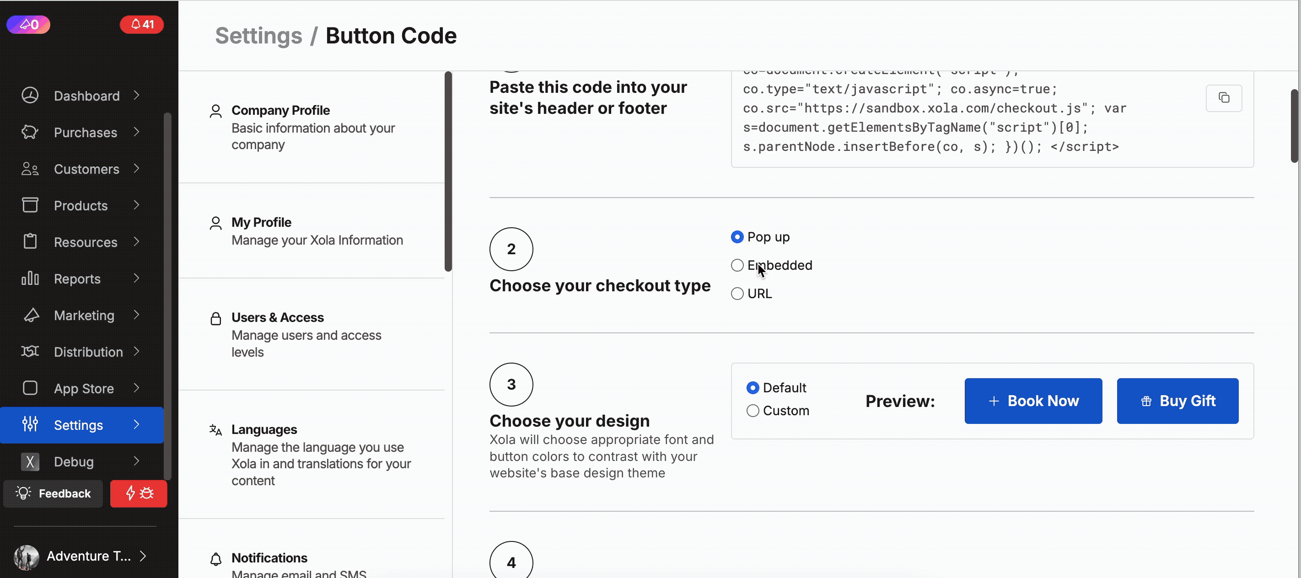Open the Users & Access settings section

pyautogui.click(x=312, y=334)
